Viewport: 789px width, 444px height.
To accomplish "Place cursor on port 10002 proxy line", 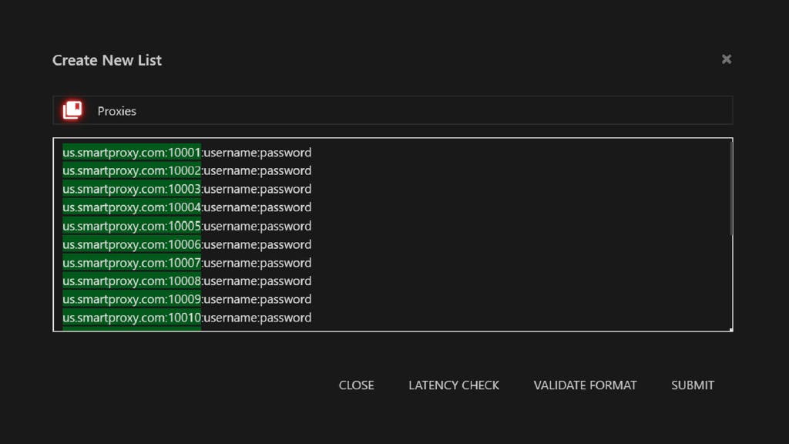I will pyautogui.click(x=186, y=170).
